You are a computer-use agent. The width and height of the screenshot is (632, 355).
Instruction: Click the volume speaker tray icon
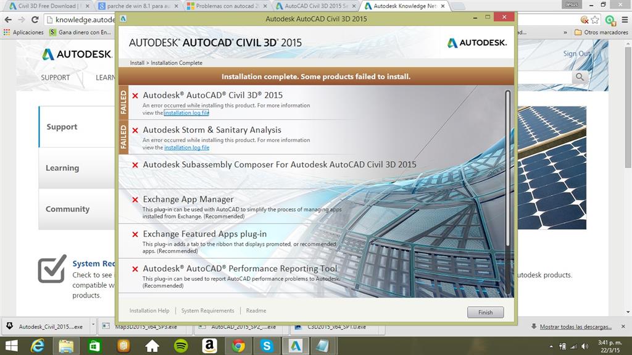click(585, 346)
